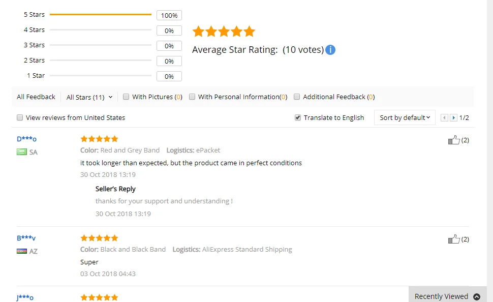Check the With Personal Information box
Screen dimensions: 493x302
click(x=192, y=97)
